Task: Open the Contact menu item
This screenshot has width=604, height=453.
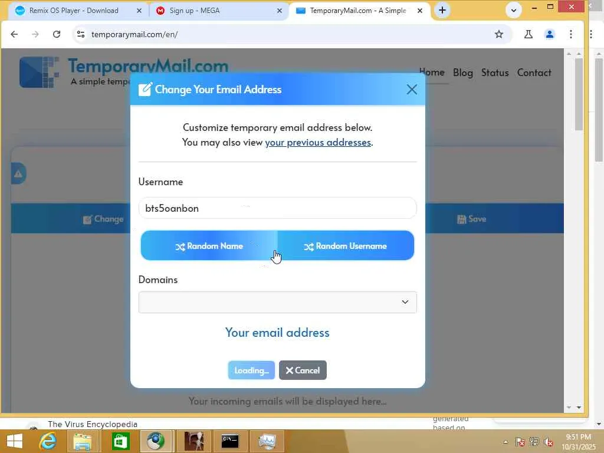Action: (x=534, y=73)
